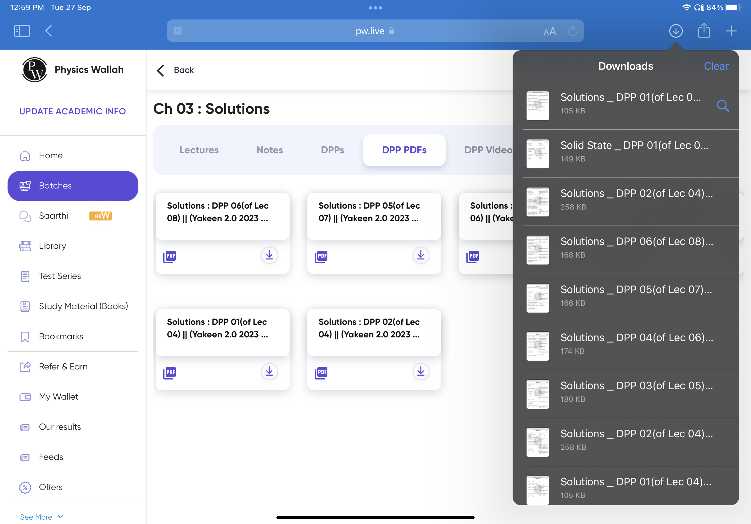Open Safari downloads button in toolbar
This screenshot has width=751, height=524.
pos(676,31)
